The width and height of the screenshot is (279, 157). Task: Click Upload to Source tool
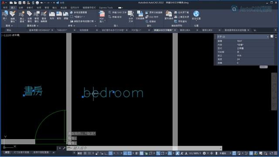181,17
